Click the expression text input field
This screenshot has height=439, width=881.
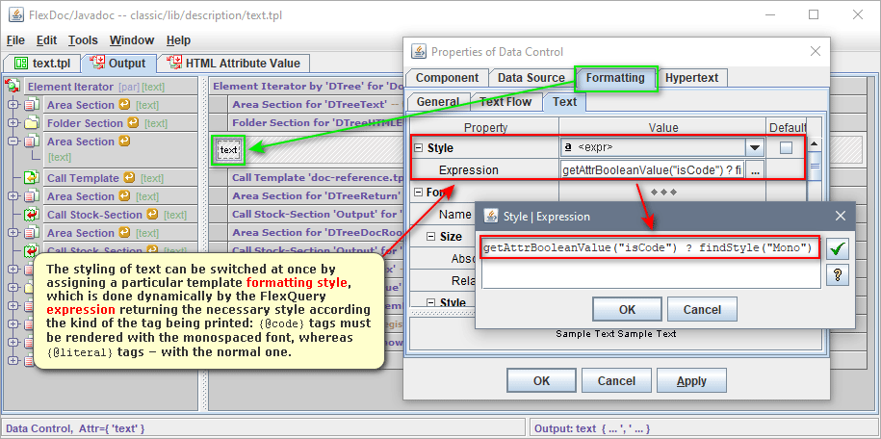[x=650, y=248]
